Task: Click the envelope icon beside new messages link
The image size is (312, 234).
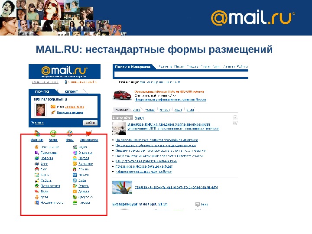Action: click(x=53, y=107)
